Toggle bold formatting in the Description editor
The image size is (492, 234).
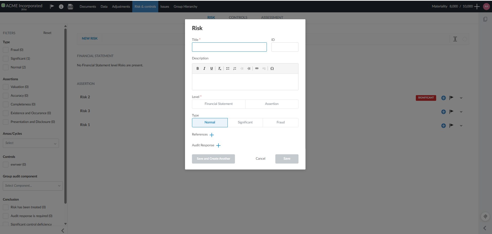(198, 68)
